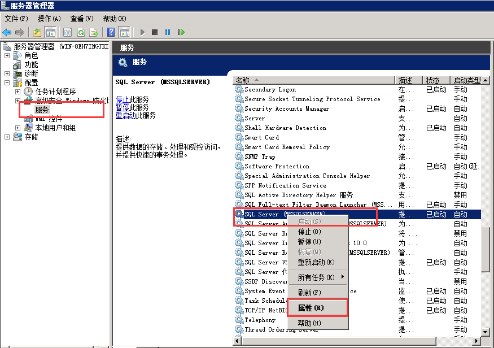This screenshot has height=348, width=494.
Task: Choose 属性(R) in the context menu
Action: pyautogui.click(x=318, y=308)
